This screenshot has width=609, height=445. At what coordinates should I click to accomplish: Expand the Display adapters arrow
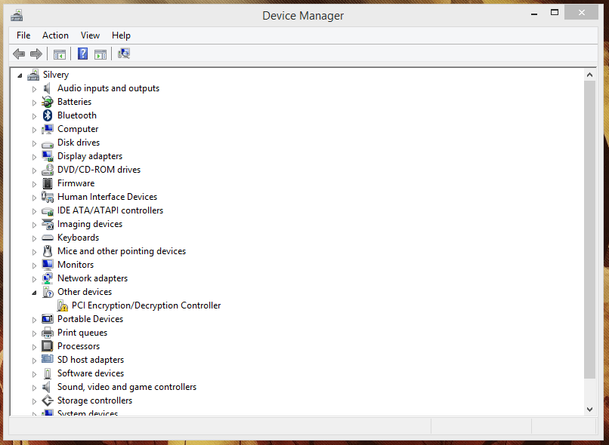(34, 157)
